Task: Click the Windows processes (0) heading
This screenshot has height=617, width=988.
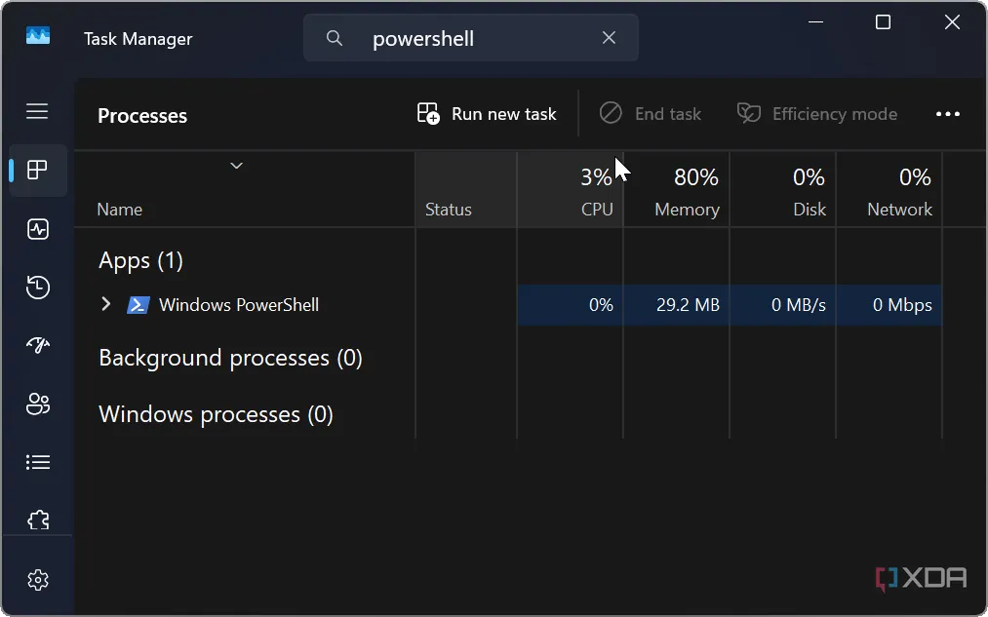Action: 216,415
